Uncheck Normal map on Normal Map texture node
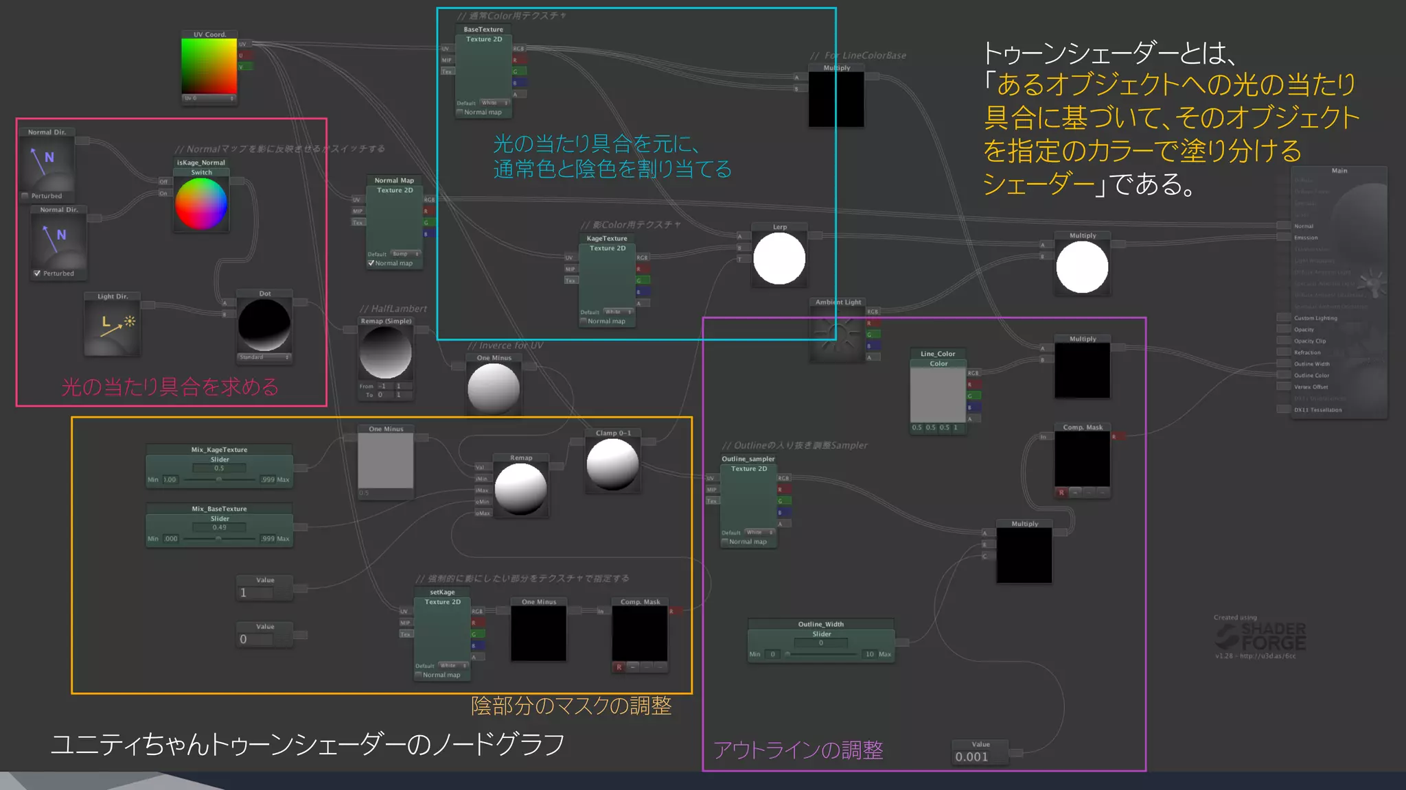1406x790 pixels. coord(371,263)
